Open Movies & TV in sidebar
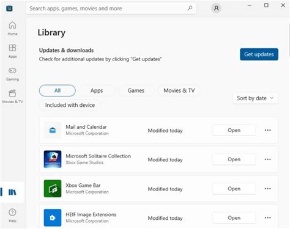Image resolution: width=290 pixels, height=229 pixels. click(x=12, y=96)
